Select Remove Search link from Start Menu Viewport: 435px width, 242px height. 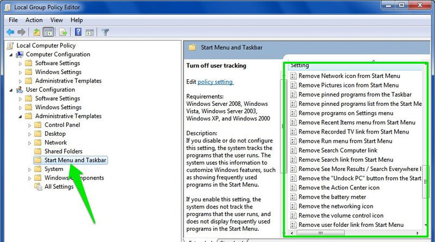(346, 160)
